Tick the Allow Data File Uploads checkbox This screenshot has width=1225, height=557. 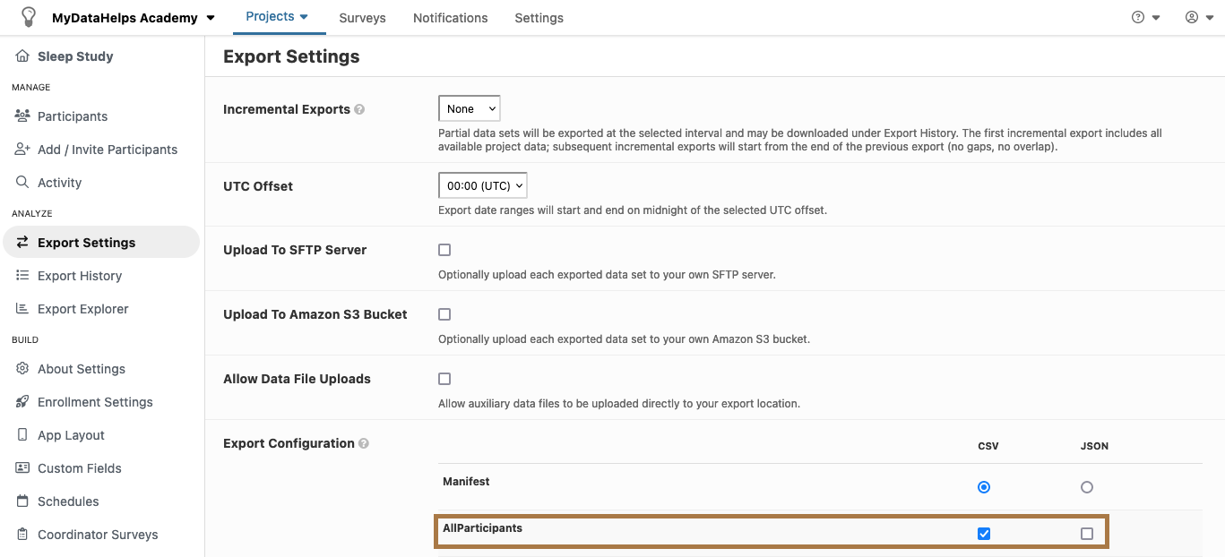coord(444,379)
